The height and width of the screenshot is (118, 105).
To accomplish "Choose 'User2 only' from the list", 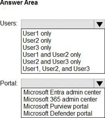I will pos(37,41).
